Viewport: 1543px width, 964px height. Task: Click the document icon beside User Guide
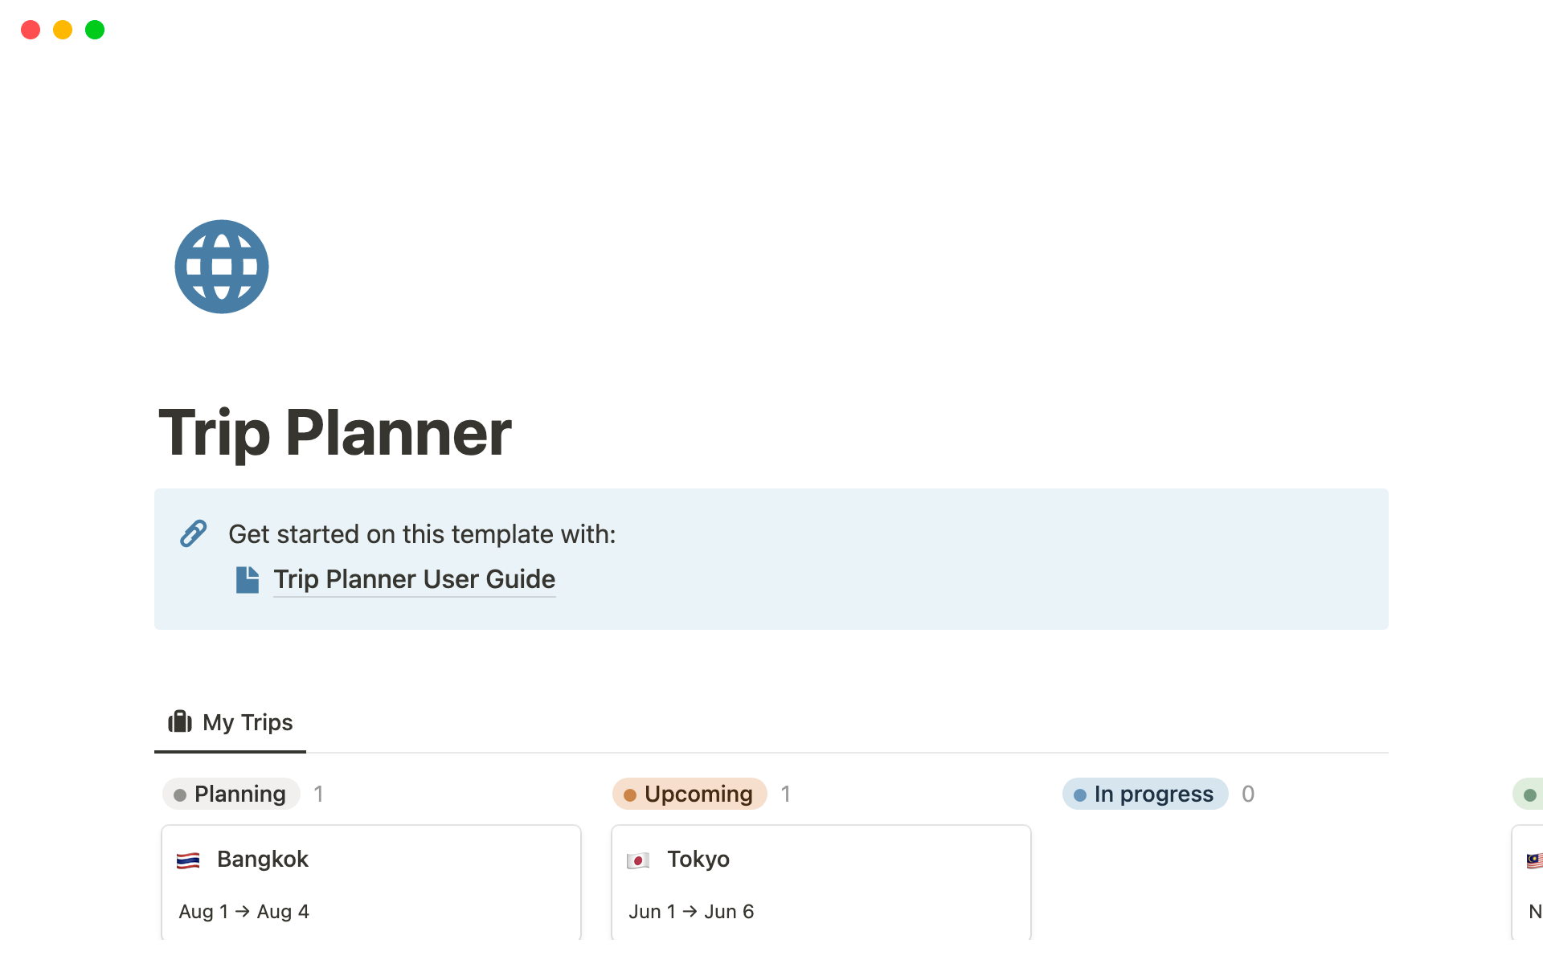pyautogui.click(x=248, y=579)
